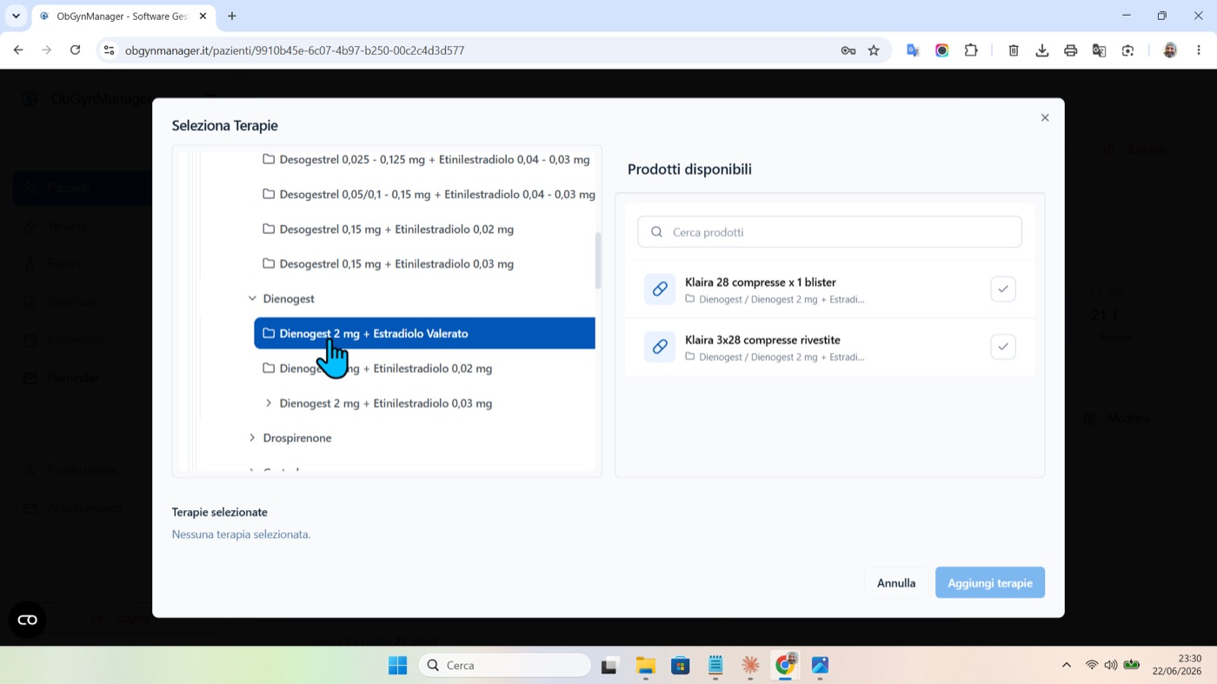Open the browser profile avatar
Viewport: 1217px width, 684px height.
pyautogui.click(x=1170, y=50)
